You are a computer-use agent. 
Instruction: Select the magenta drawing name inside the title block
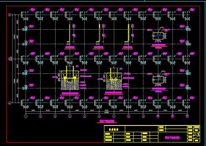click(x=172, y=138)
